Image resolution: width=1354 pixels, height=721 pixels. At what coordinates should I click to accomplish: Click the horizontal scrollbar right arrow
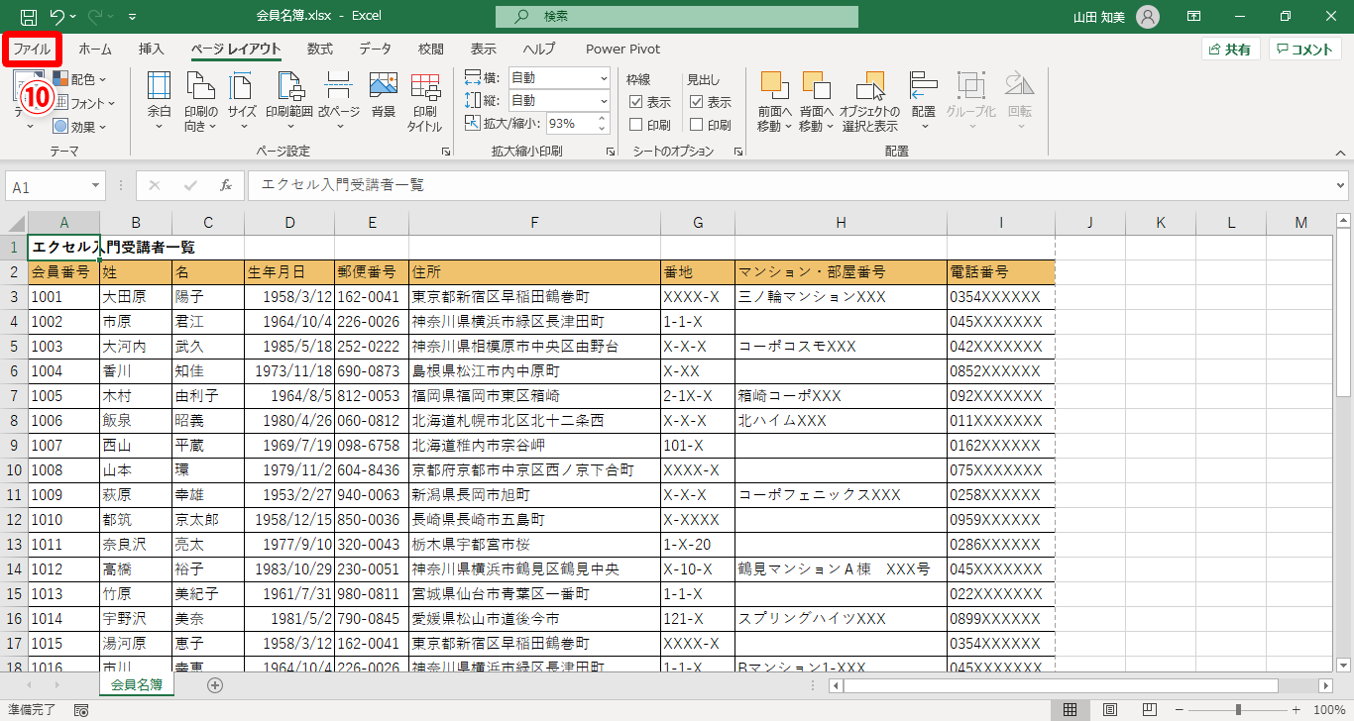[x=1325, y=685]
